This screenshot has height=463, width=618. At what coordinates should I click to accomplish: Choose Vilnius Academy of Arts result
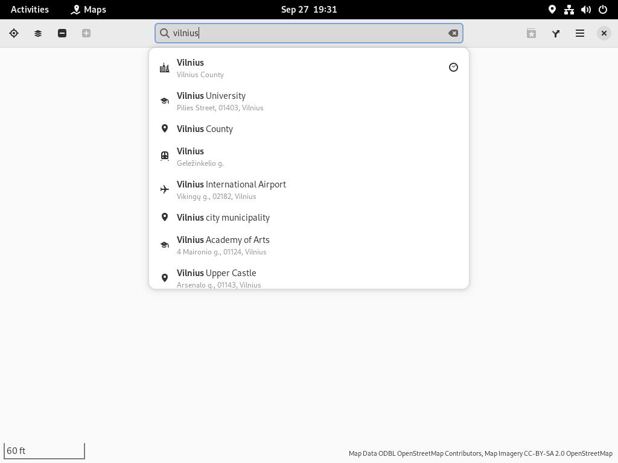point(309,245)
